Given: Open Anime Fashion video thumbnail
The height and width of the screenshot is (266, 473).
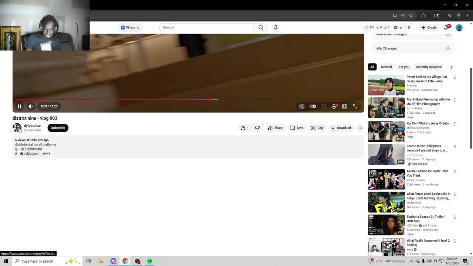Looking at the screenshot, I should (x=386, y=179).
